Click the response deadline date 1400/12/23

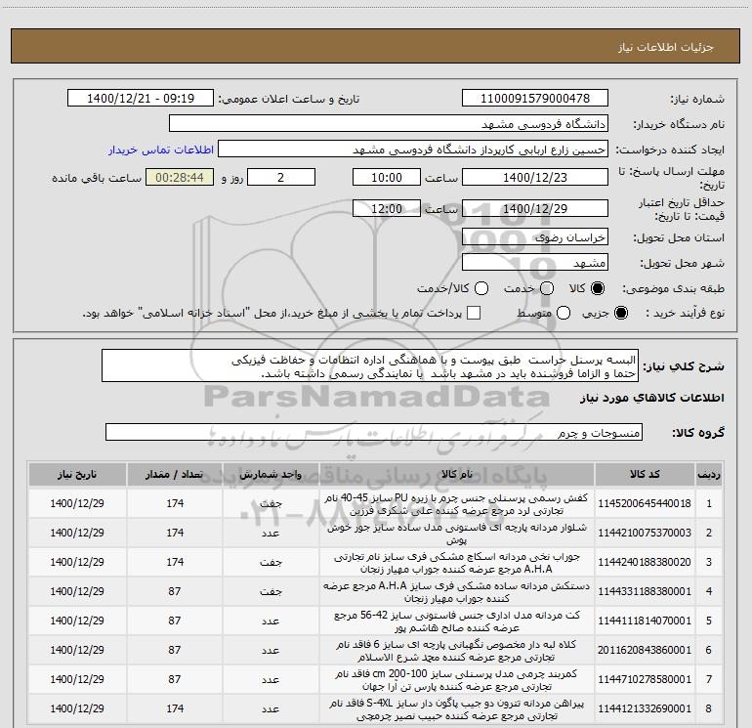[x=535, y=178]
